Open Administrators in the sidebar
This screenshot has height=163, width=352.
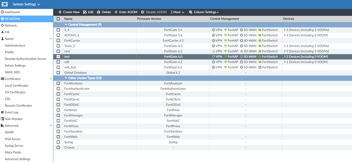pyautogui.click(x=15, y=45)
